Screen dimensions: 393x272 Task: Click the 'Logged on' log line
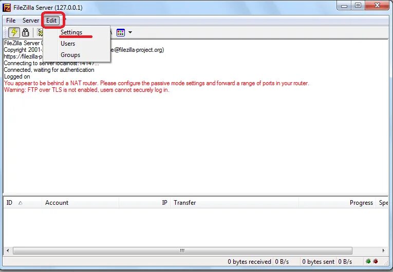tap(17, 76)
